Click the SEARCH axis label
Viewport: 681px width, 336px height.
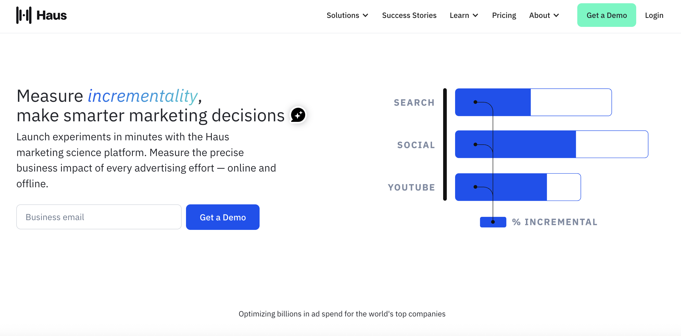[x=414, y=103]
